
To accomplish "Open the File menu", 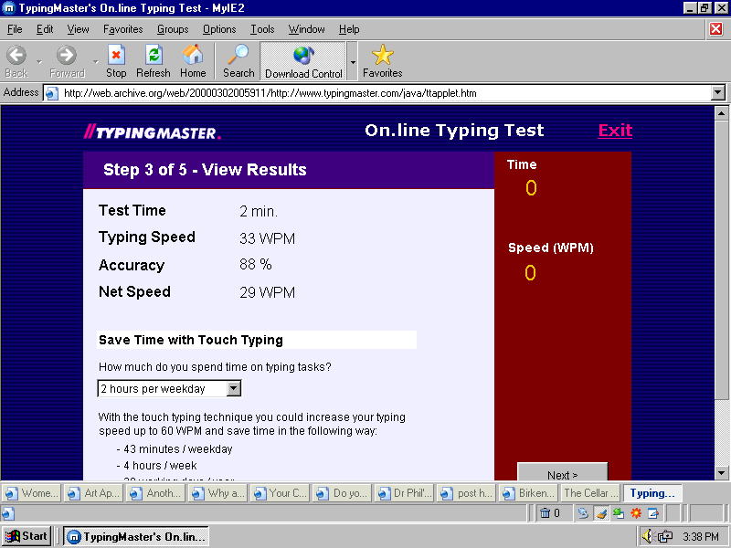I will [x=15, y=29].
